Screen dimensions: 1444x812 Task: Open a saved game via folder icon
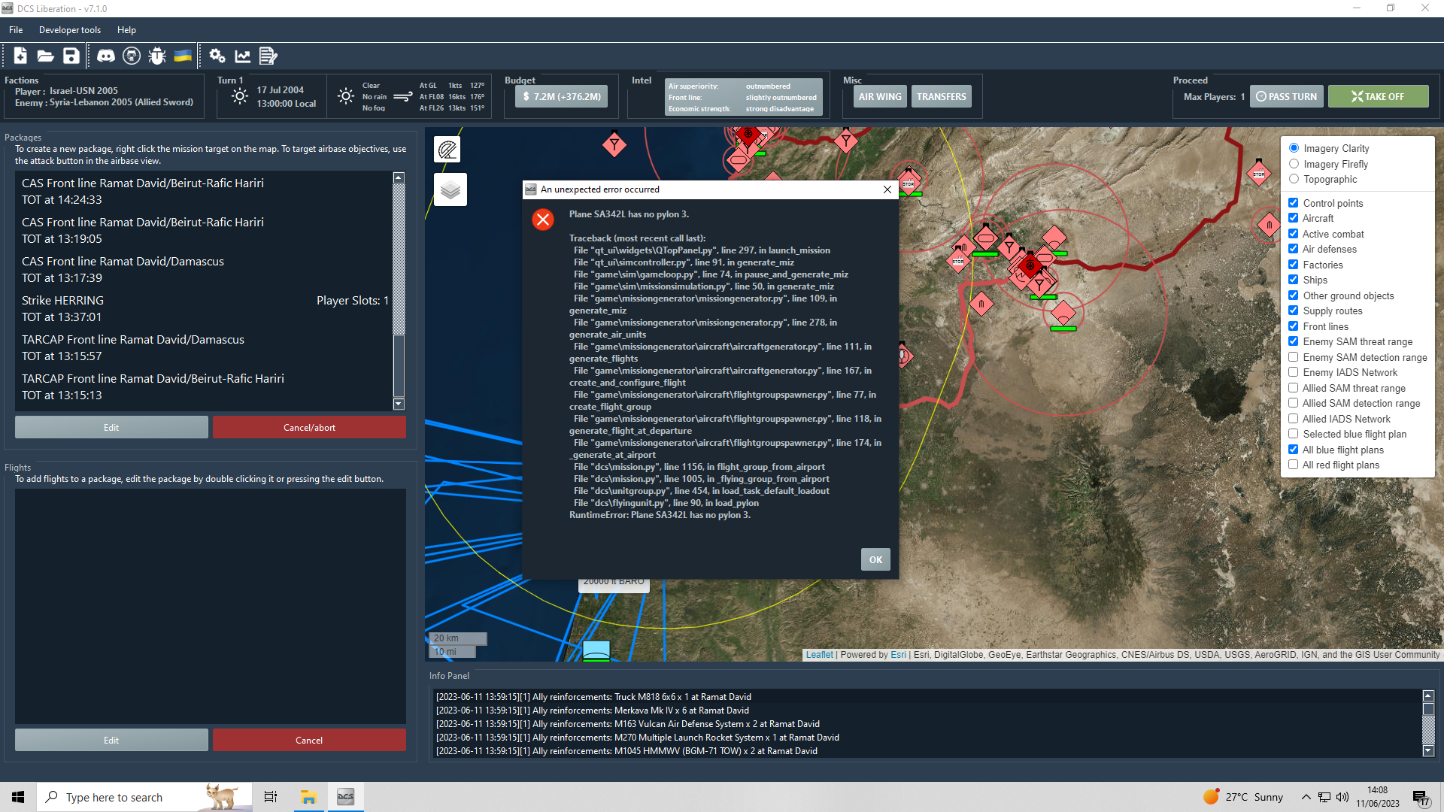45,56
